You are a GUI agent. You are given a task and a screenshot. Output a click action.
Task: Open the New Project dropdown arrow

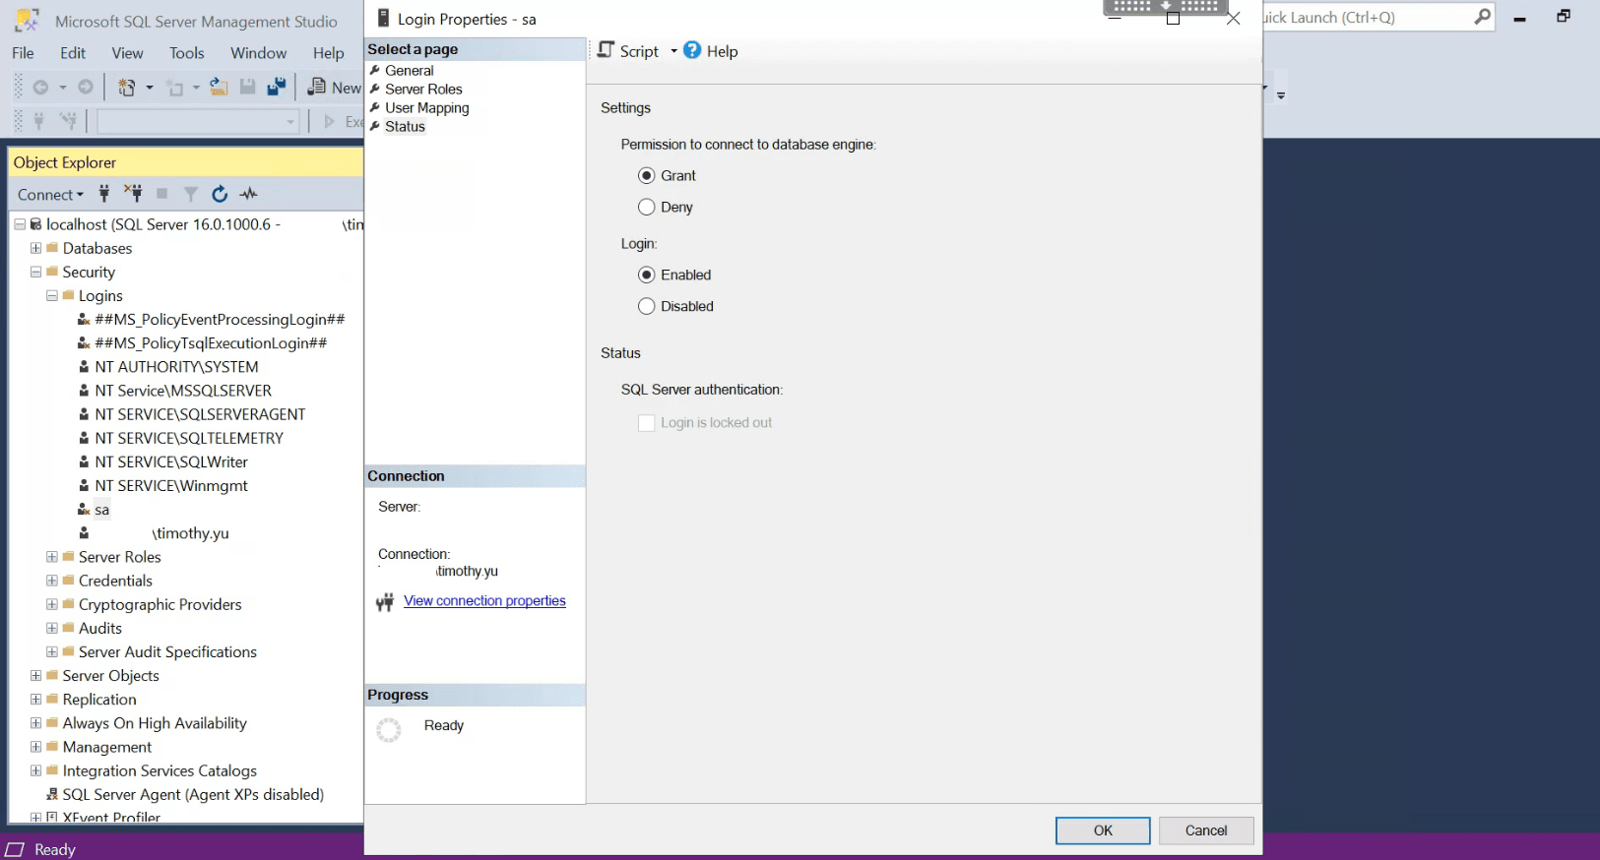click(150, 88)
